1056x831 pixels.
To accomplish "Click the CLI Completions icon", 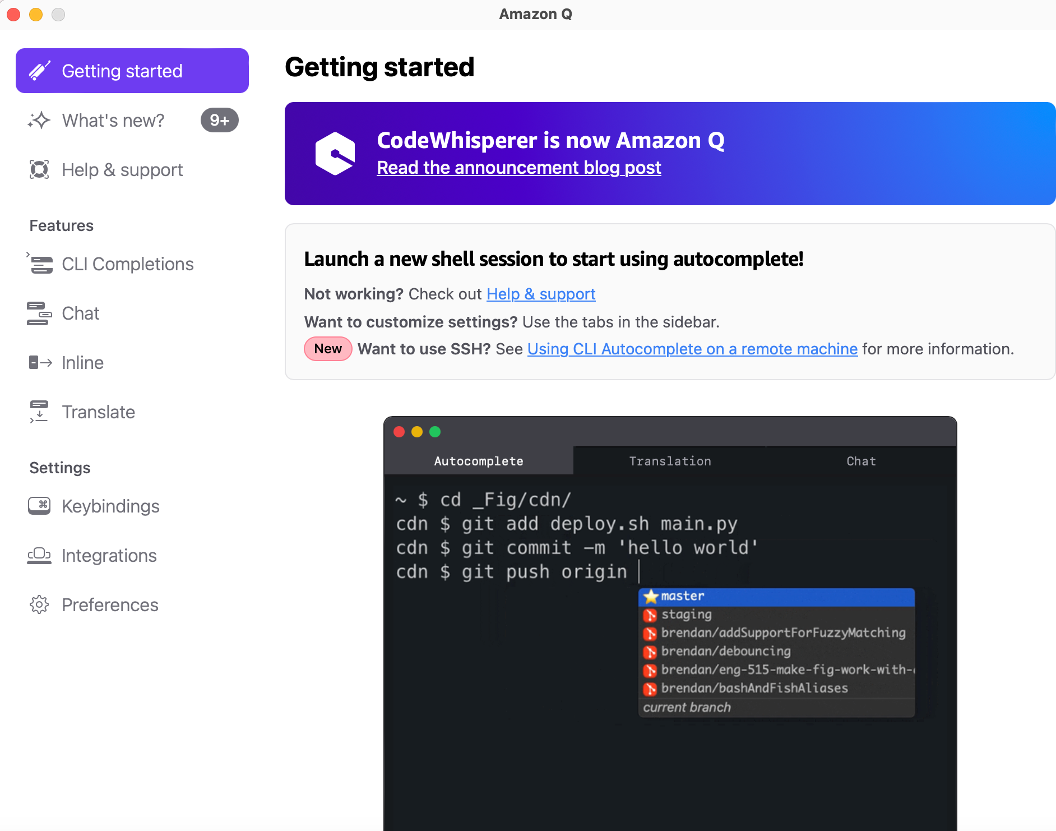I will [x=39, y=264].
